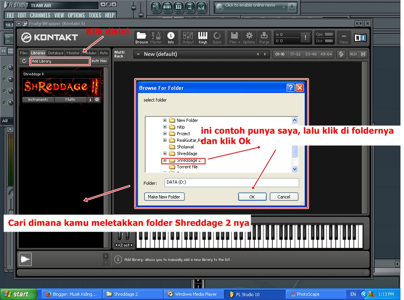
Task: Click the info circle in status bar
Action: pyautogui.click(x=118, y=259)
